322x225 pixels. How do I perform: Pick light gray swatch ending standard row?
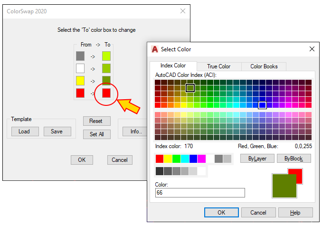tap(227, 159)
